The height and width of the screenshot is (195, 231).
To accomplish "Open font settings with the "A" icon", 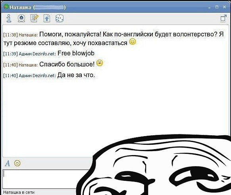I will pos(8,163).
